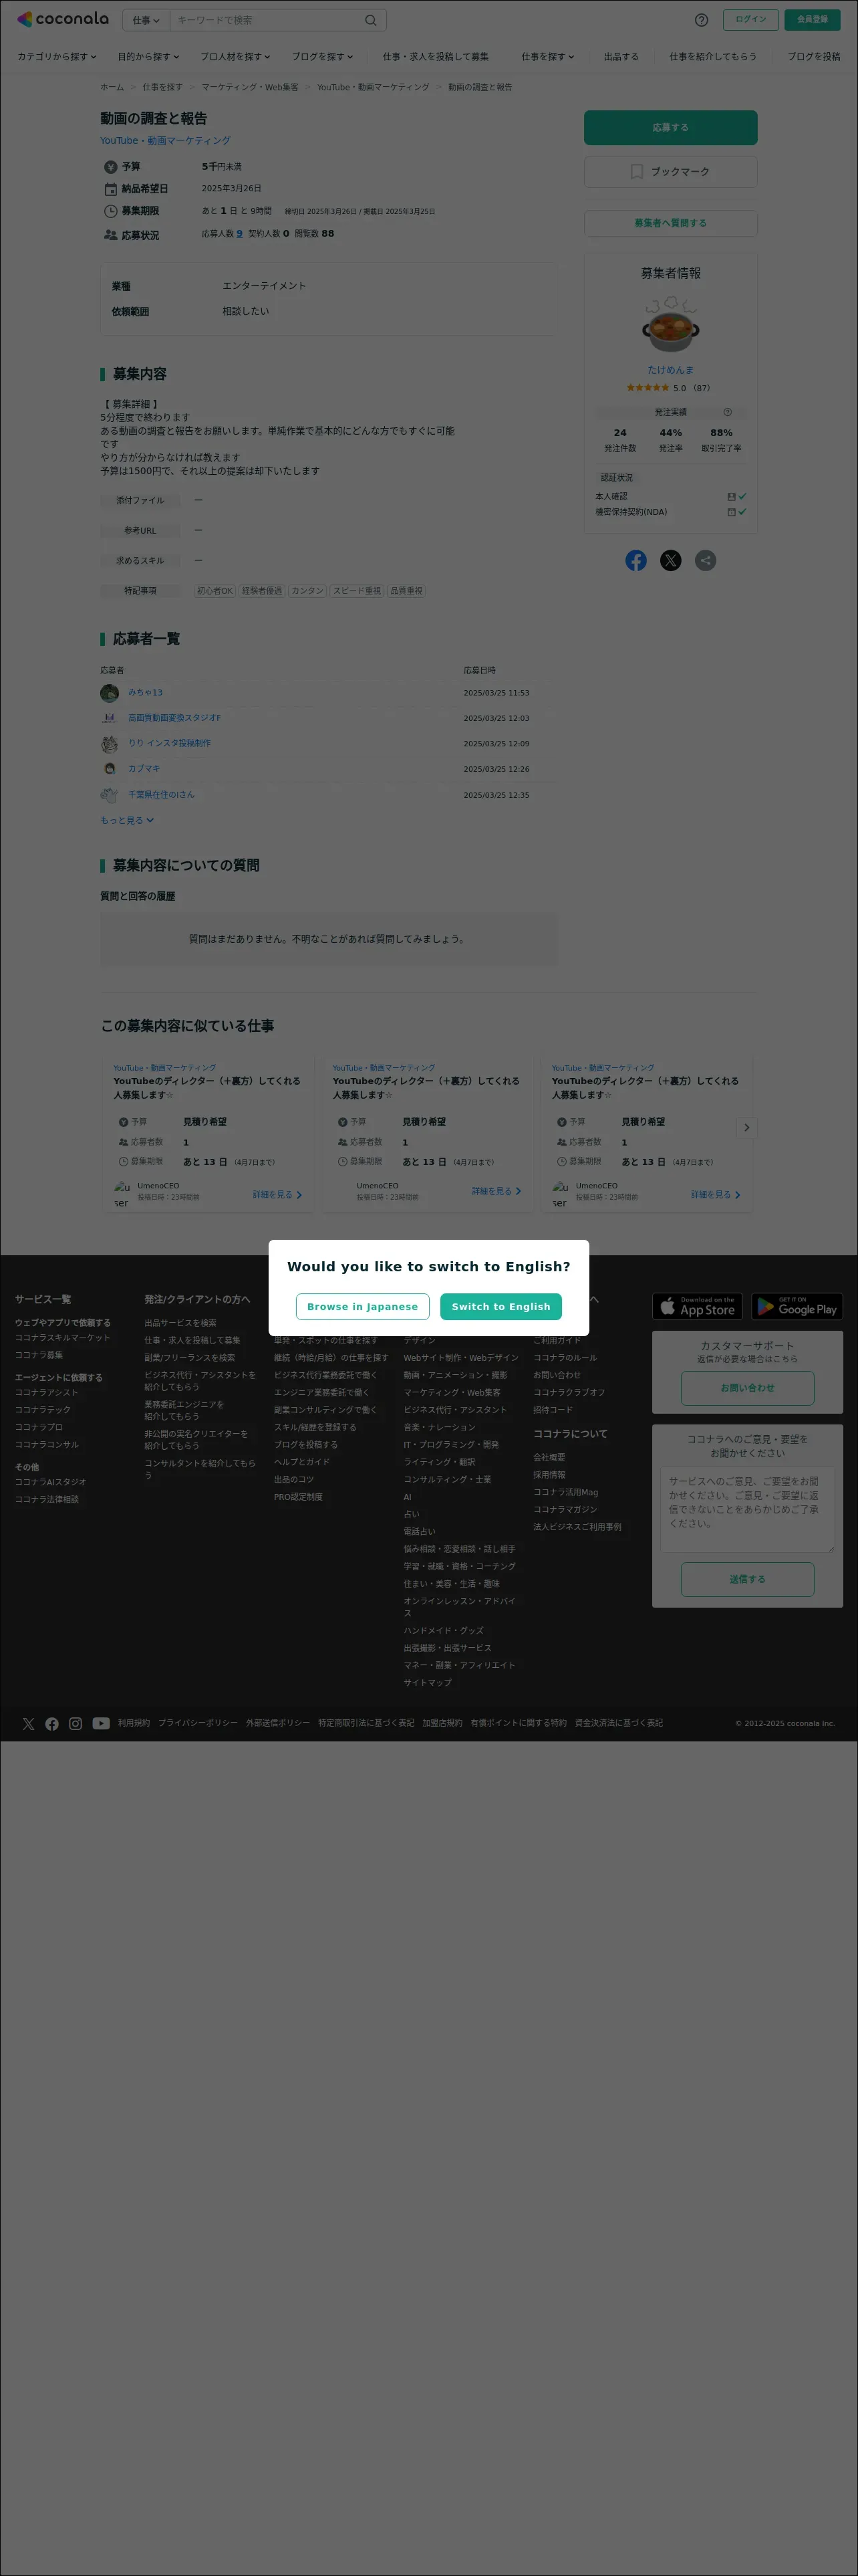Click the 送信する feedback button
Screen dimensions: 858x2576
tap(747, 1579)
